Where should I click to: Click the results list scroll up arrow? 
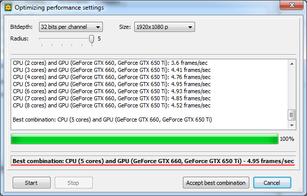point(292,64)
